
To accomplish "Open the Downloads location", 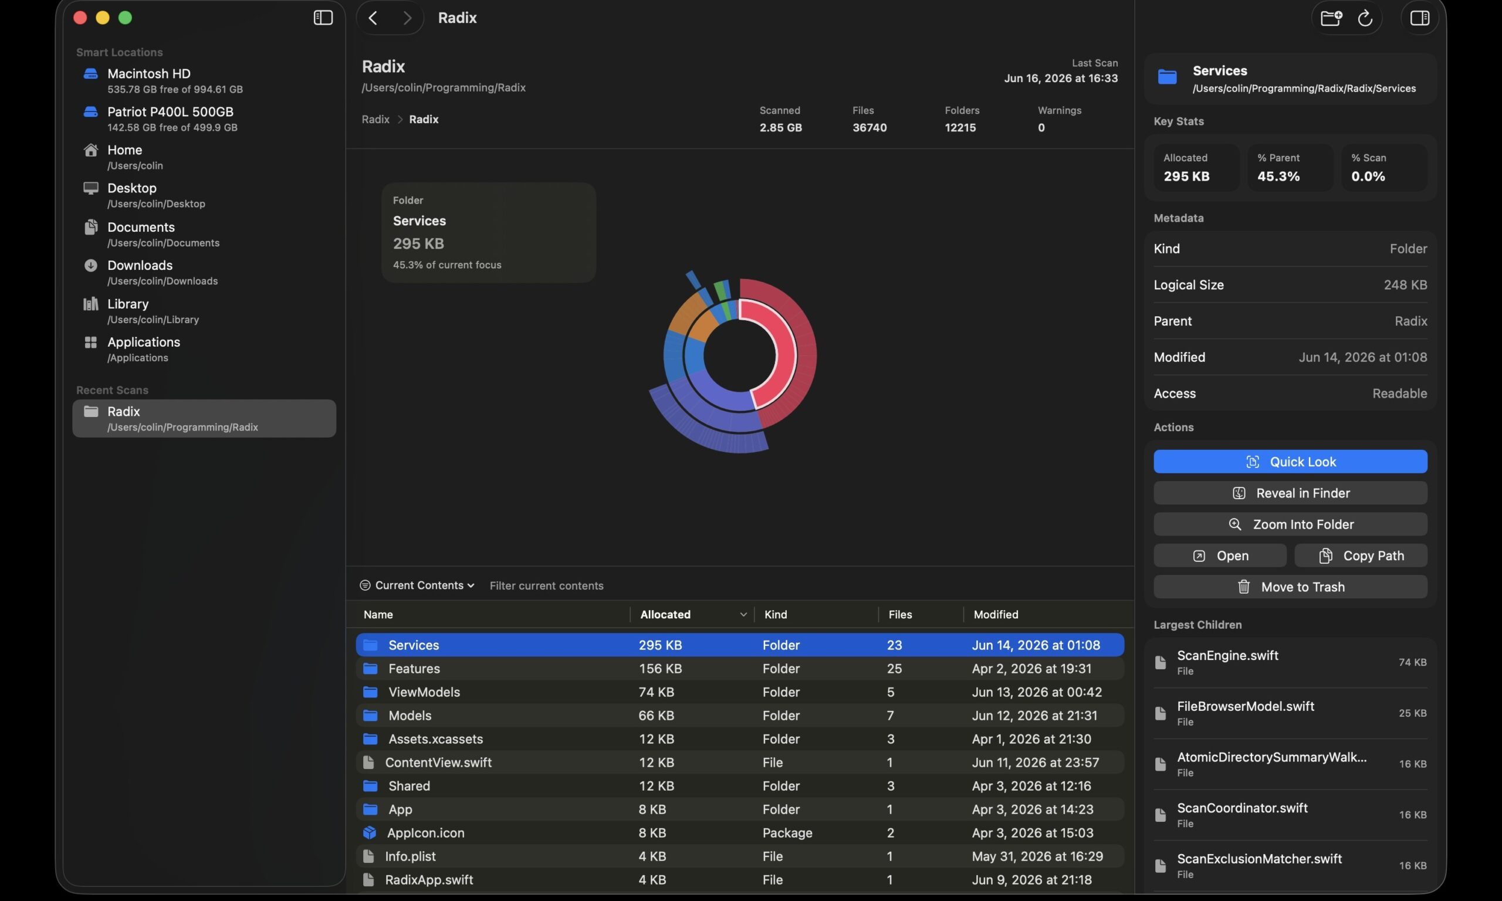I will point(204,273).
